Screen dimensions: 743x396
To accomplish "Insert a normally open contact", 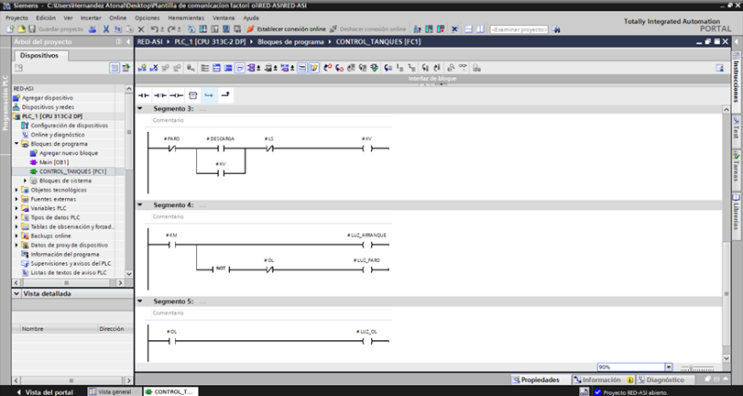I will pos(143,95).
